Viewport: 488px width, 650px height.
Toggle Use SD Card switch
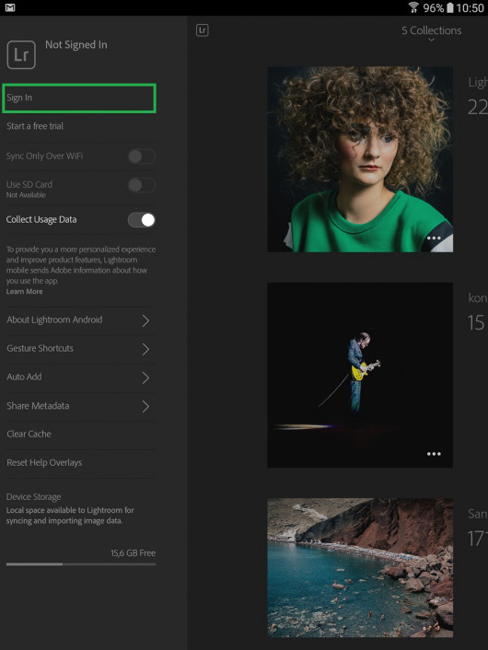click(x=142, y=185)
